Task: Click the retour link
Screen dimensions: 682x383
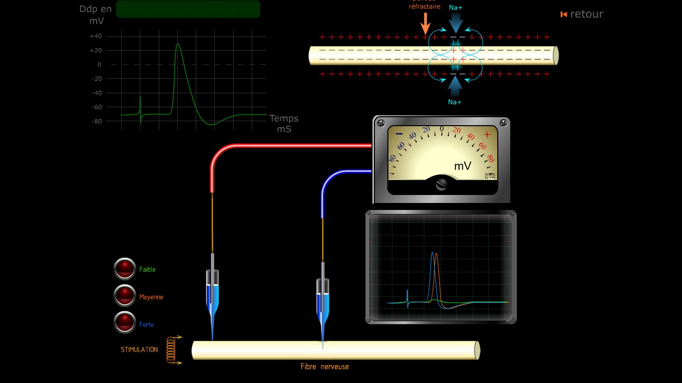Action: pos(587,14)
